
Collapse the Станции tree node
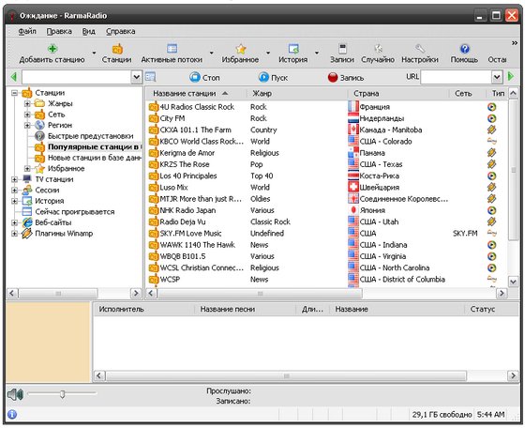[x=14, y=93]
